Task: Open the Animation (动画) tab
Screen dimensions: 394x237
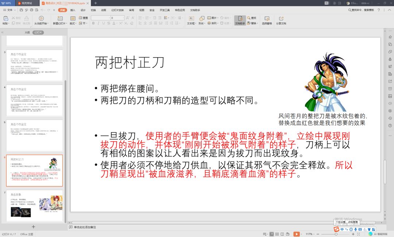Action: click(104, 10)
